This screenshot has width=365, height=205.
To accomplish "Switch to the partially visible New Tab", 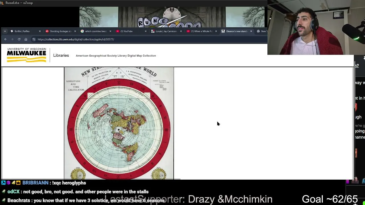I will point(261,31).
